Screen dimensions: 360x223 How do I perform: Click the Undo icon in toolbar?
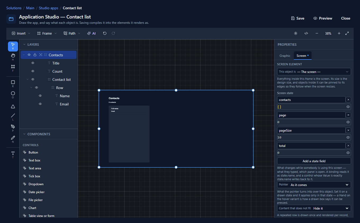pyautogui.click(x=105, y=33)
